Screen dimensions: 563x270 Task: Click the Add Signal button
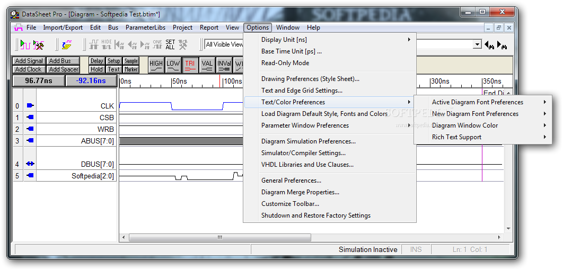29,61
